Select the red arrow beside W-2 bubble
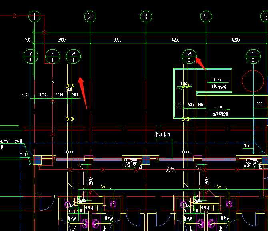The image size is (268, 231). pos(201,63)
